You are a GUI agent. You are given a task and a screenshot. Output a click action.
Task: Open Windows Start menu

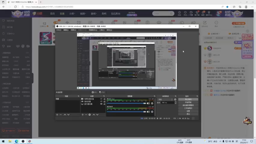click(3, 141)
